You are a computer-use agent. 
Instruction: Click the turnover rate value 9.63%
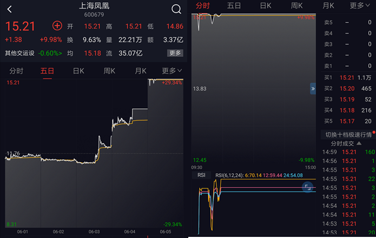pyautogui.click(x=92, y=40)
